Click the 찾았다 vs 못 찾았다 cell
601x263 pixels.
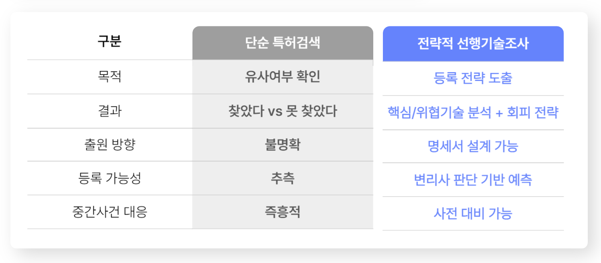tap(283, 111)
